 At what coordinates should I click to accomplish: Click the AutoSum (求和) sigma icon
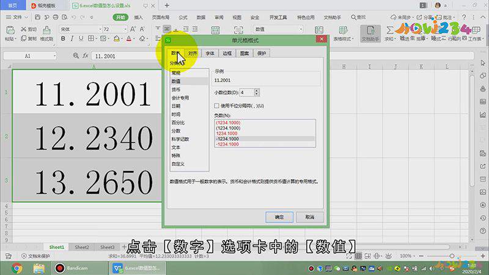click(389, 30)
